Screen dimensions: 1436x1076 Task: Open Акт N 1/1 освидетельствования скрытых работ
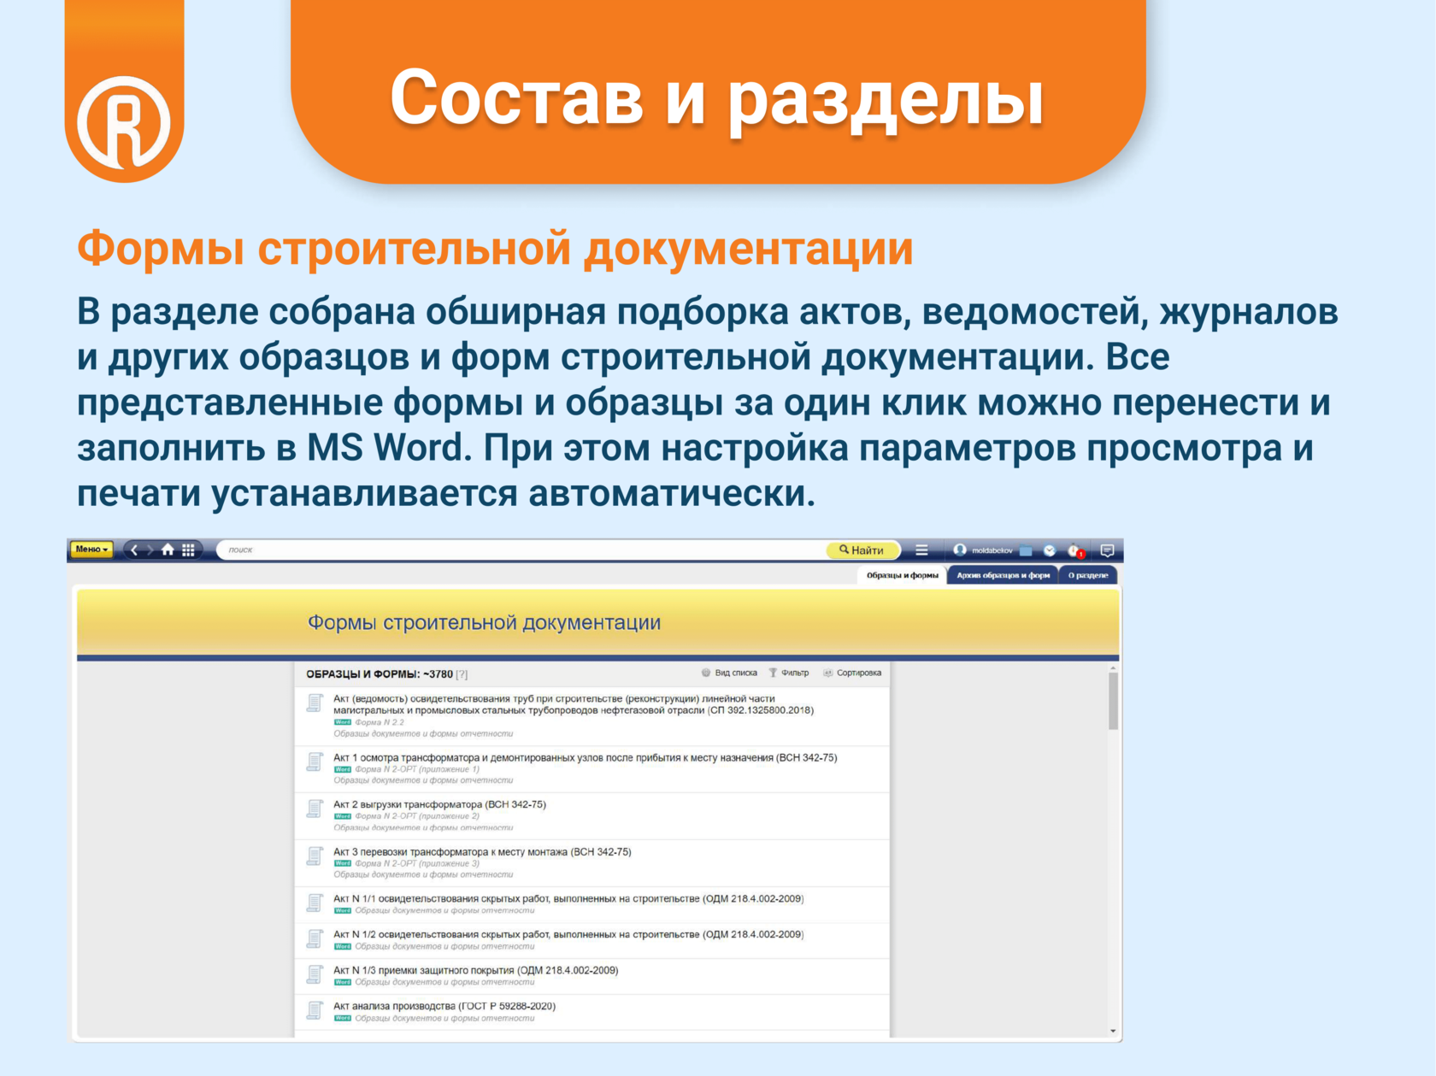[x=568, y=899]
